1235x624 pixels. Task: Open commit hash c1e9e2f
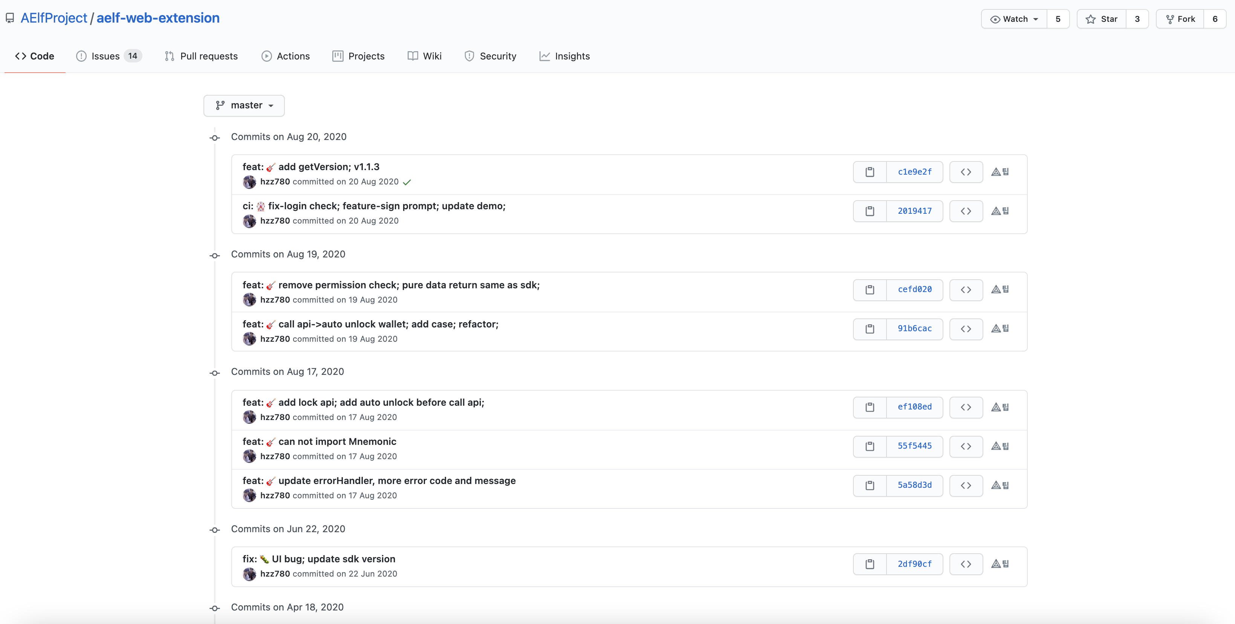pos(915,172)
